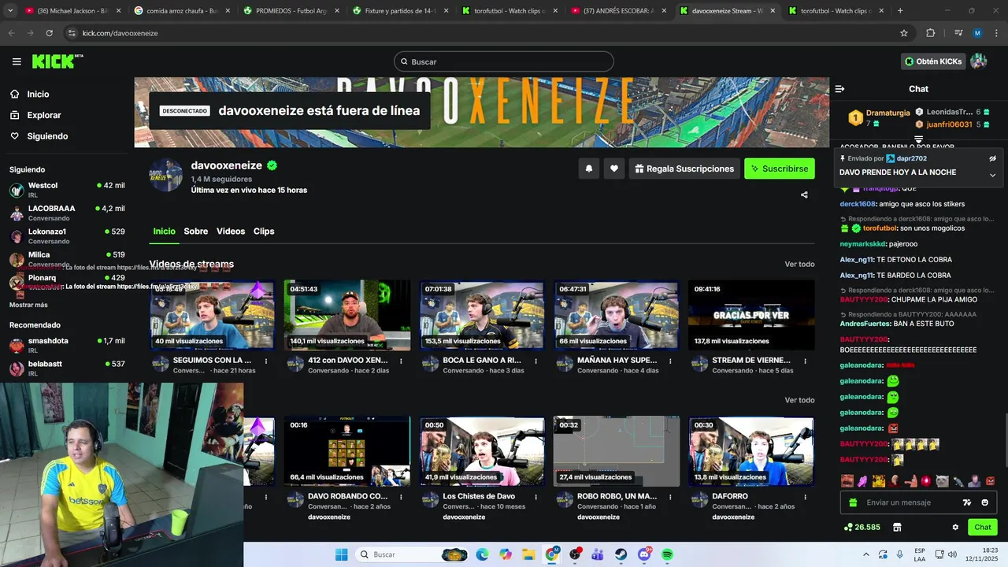Open options menu for BOCA LE GANO video
This screenshot has height=567, width=1008.
(535, 361)
